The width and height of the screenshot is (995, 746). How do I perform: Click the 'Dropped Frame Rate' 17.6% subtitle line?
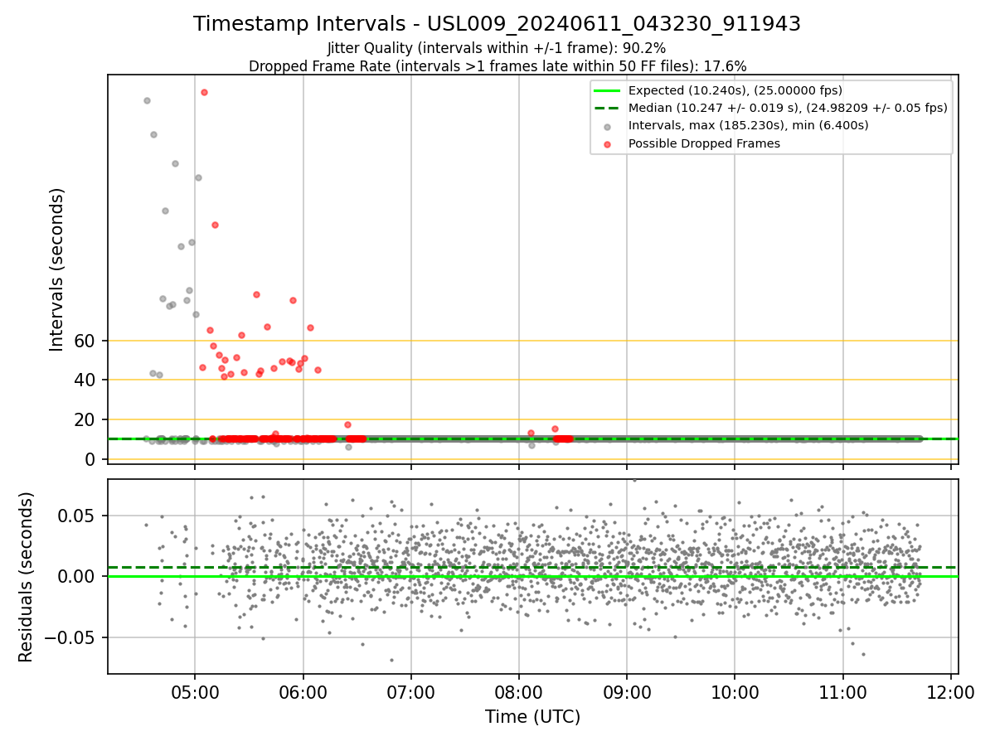coord(498,66)
